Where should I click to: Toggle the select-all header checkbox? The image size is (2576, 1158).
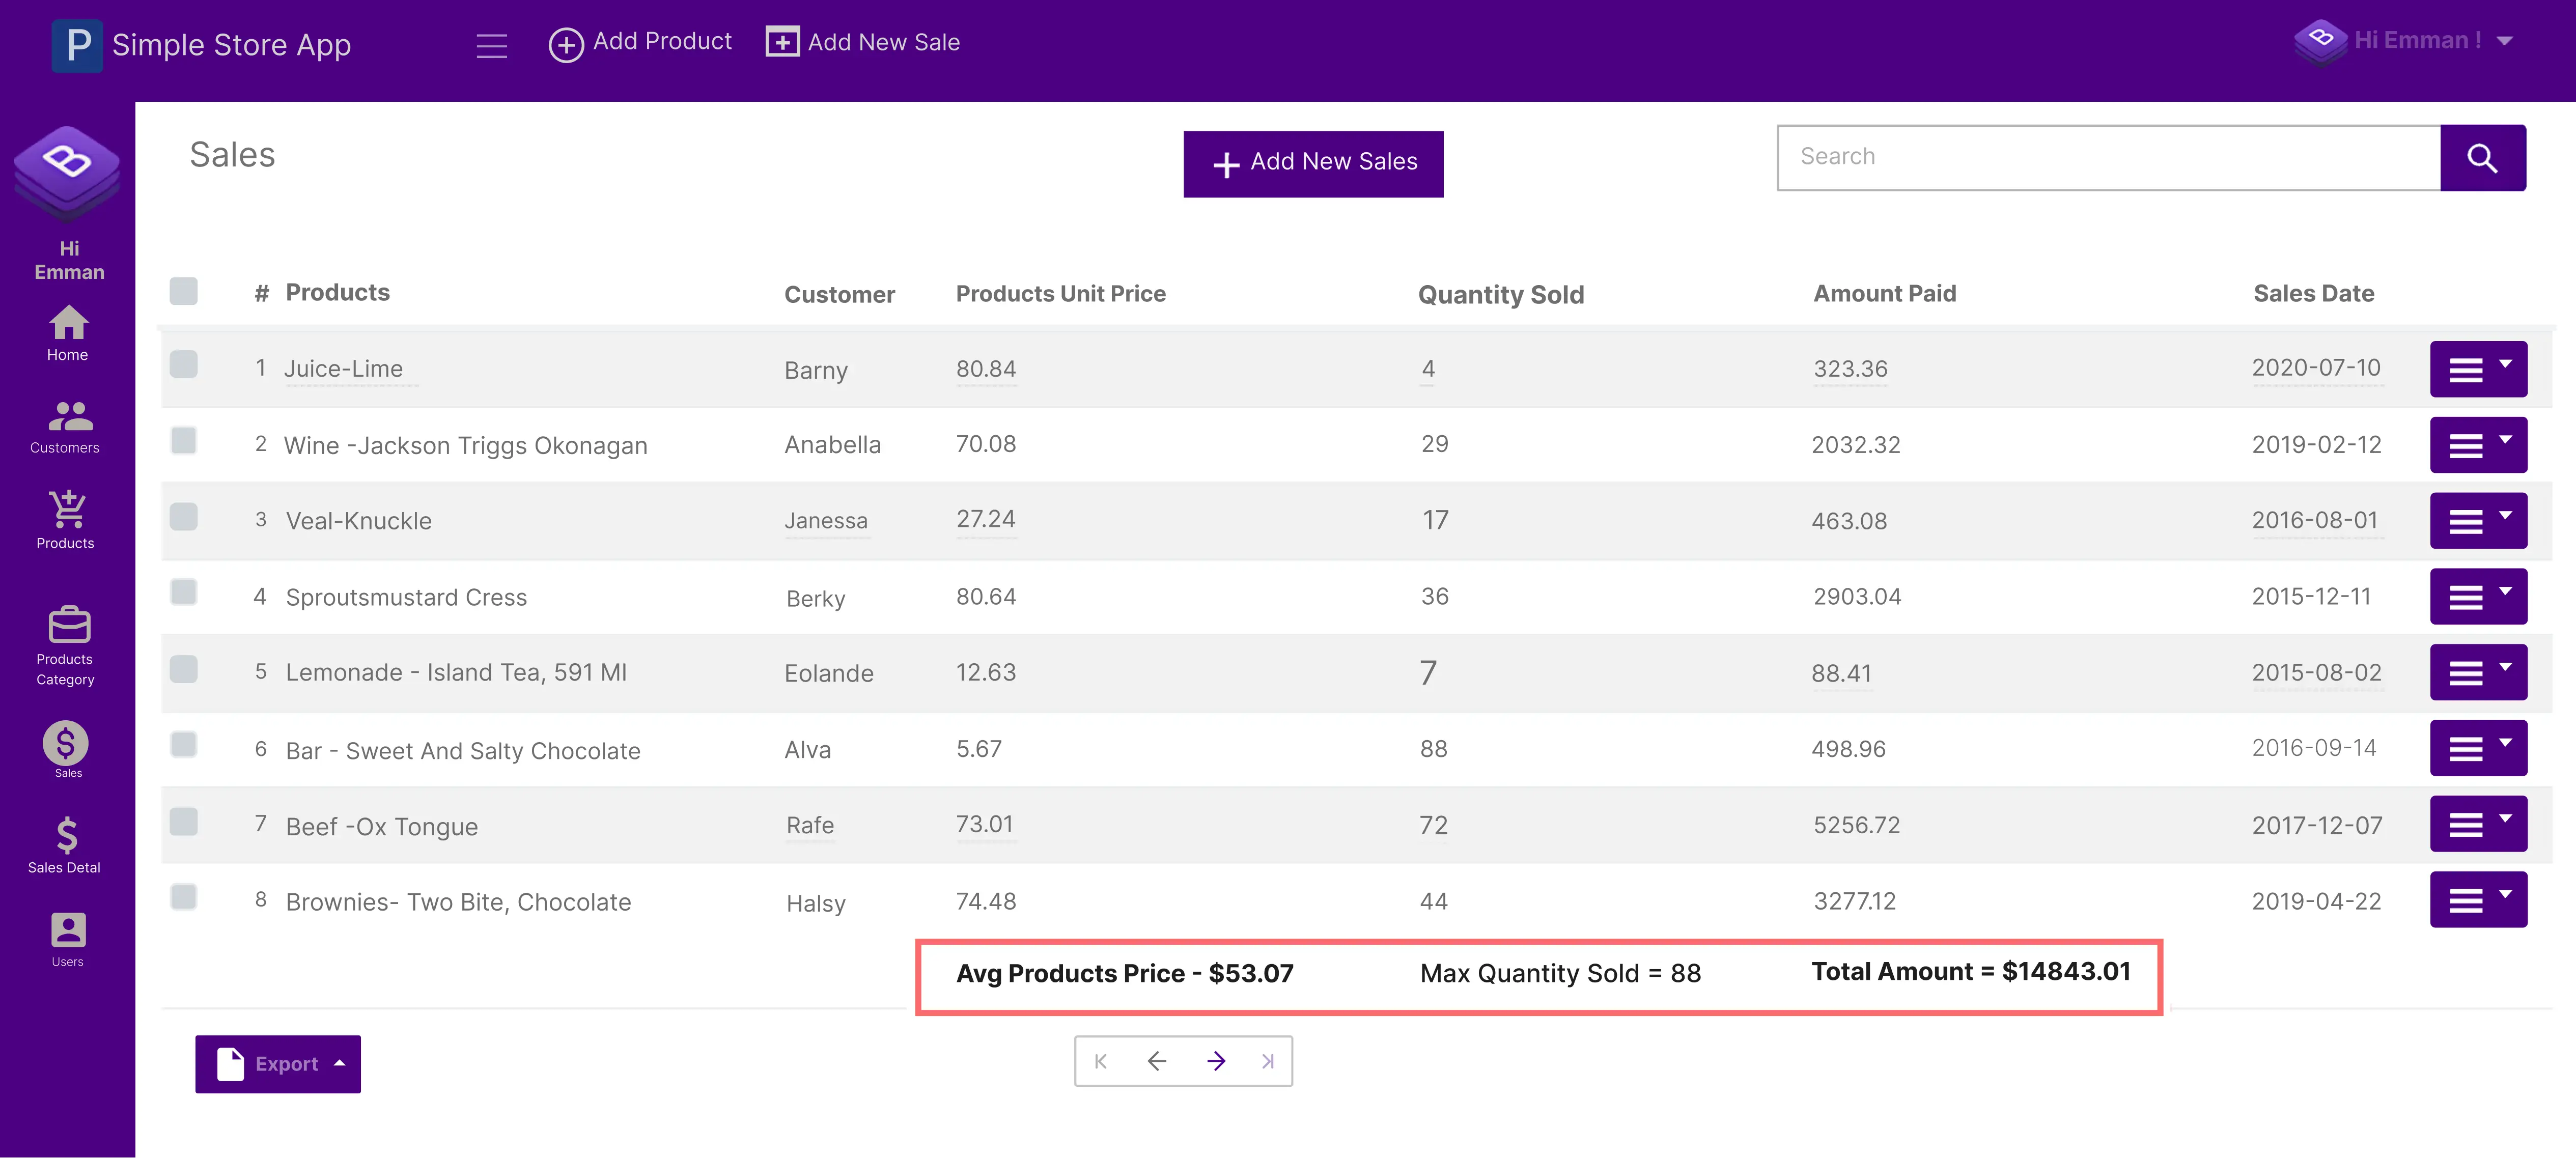click(184, 291)
